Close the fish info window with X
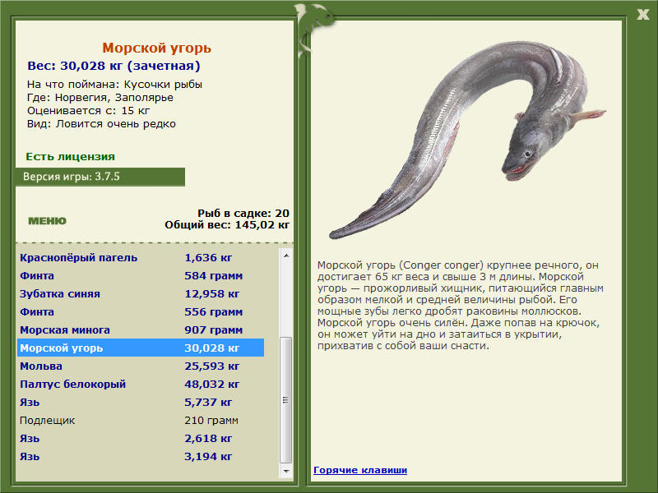 642,15
